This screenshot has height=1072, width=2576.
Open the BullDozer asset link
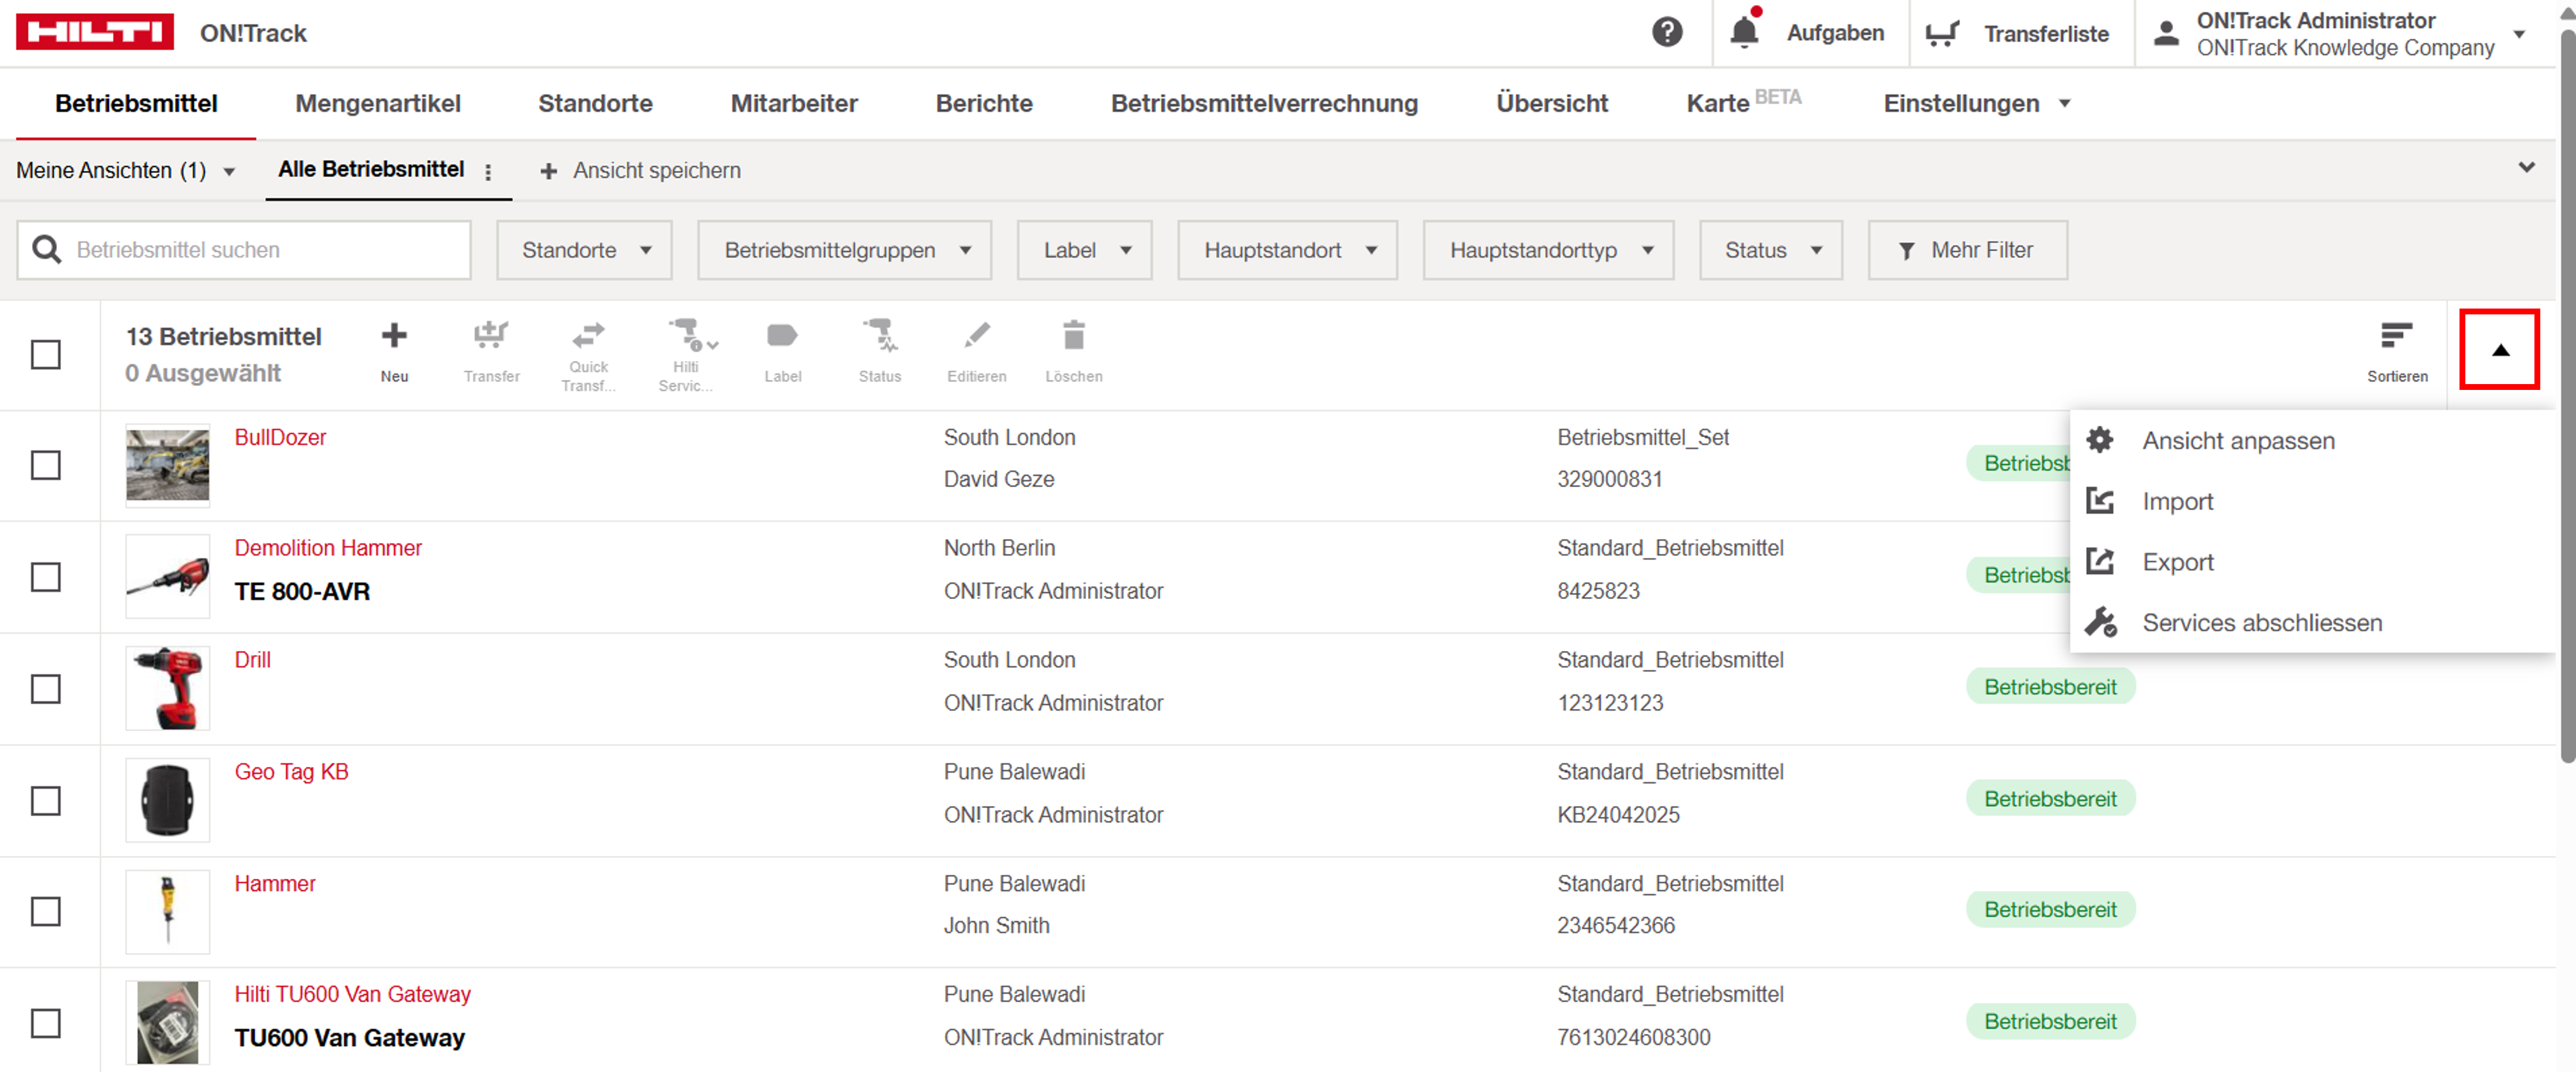[x=280, y=437]
